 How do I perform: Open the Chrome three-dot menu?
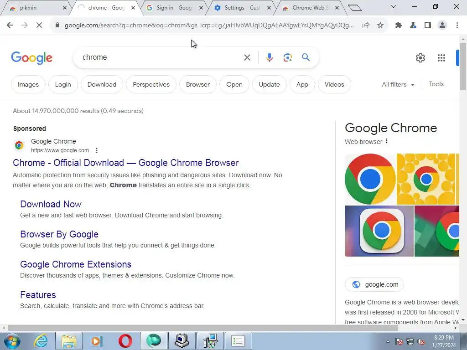pyautogui.click(x=457, y=26)
